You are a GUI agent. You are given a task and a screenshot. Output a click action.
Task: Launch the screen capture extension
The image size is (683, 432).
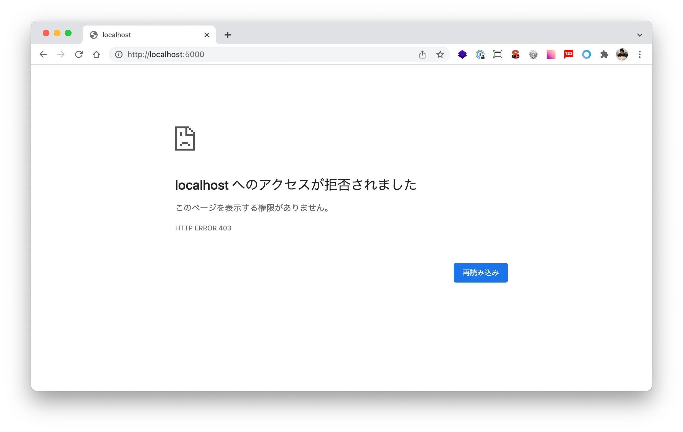coord(498,54)
